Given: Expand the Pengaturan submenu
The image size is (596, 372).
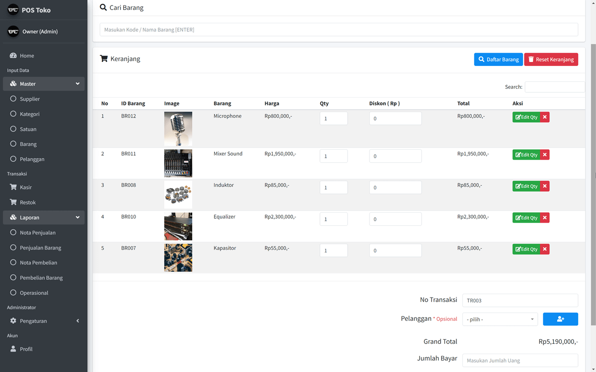Looking at the screenshot, I should coord(77,321).
